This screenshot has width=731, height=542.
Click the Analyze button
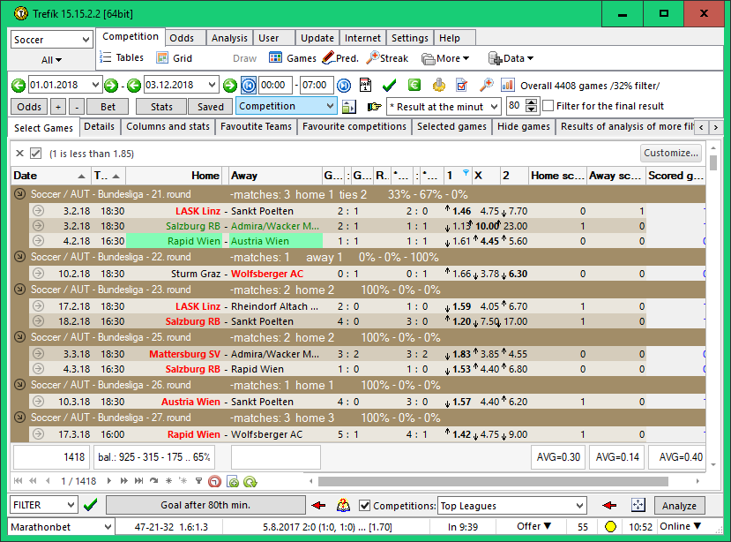point(679,506)
